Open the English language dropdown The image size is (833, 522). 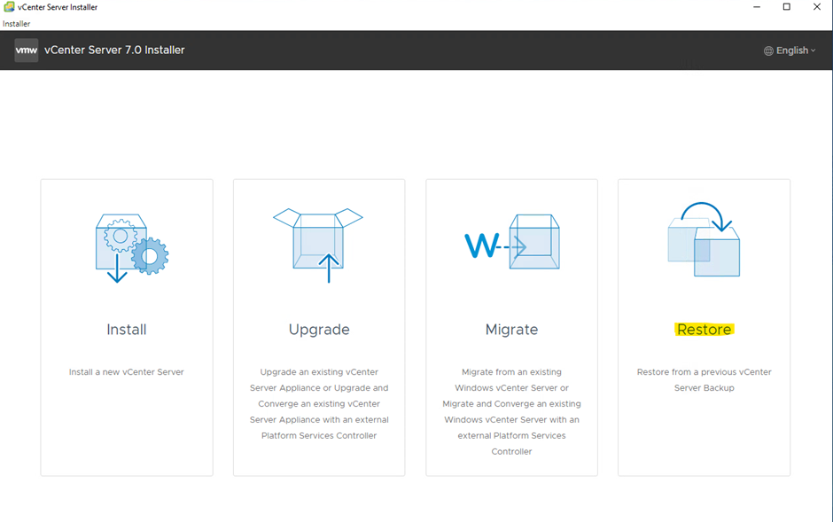[790, 51]
